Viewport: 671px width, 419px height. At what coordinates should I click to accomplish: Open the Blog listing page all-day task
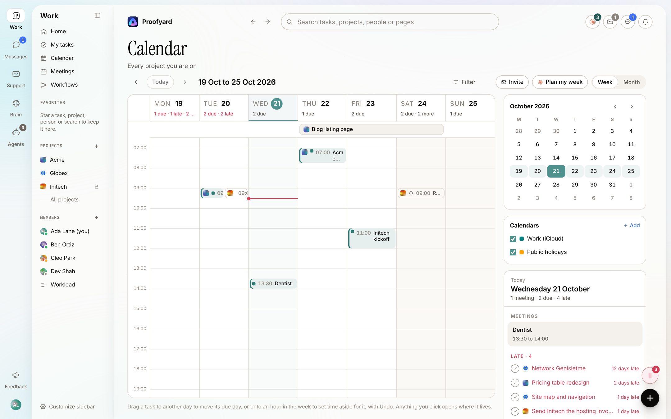(371, 129)
